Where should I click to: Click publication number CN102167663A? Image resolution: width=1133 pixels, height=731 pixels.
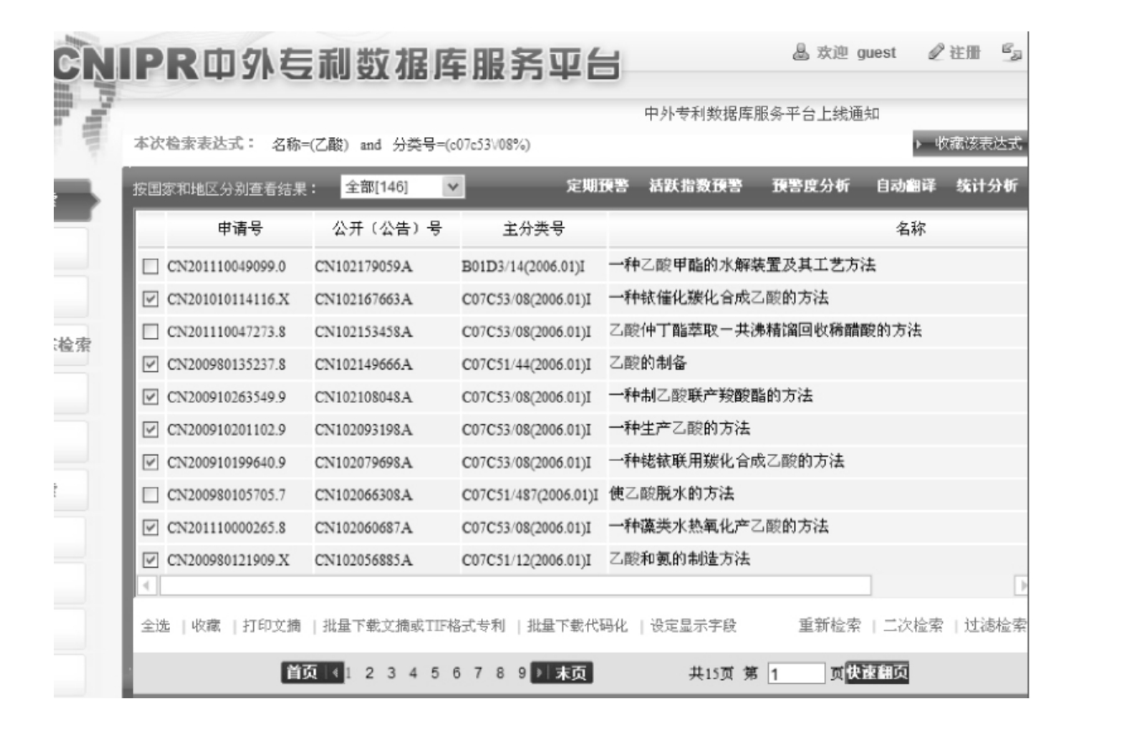(364, 299)
